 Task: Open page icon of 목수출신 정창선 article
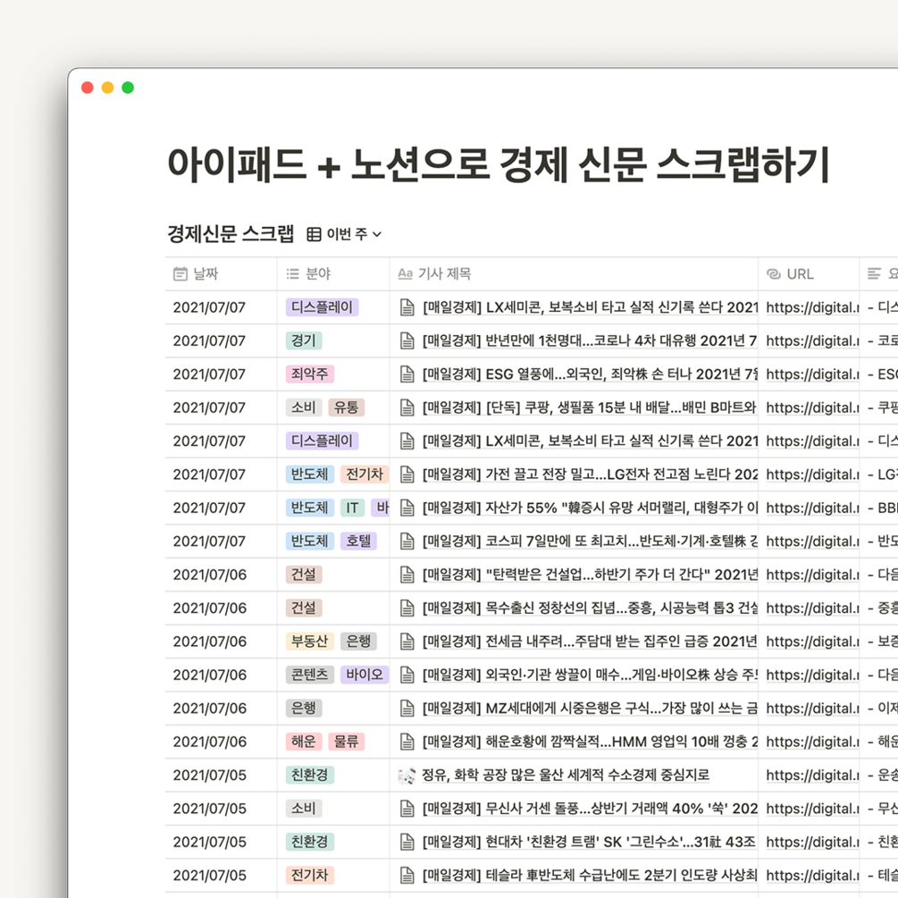407,608
